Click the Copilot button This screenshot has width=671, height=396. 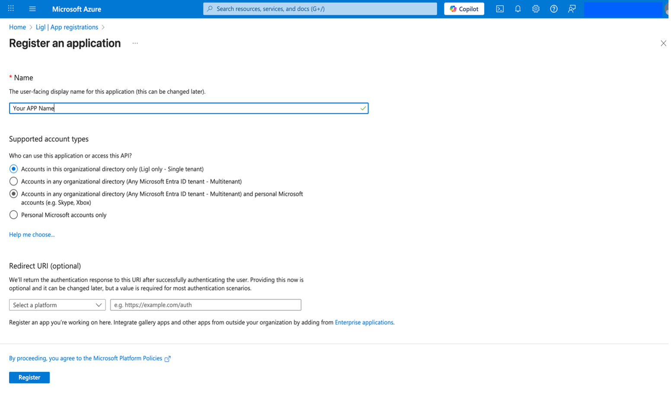[464, 9]
